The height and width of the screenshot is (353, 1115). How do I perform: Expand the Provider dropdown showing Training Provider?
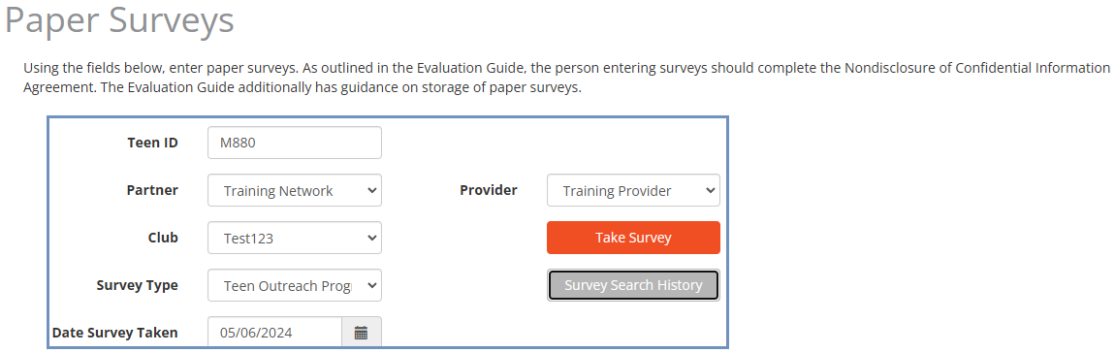coord(633,190)
